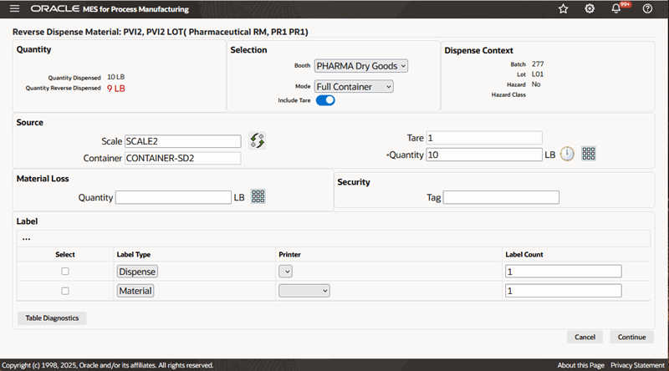Click the Printer column header
This screenshot has height=371, width=669.
coord(289,255)
